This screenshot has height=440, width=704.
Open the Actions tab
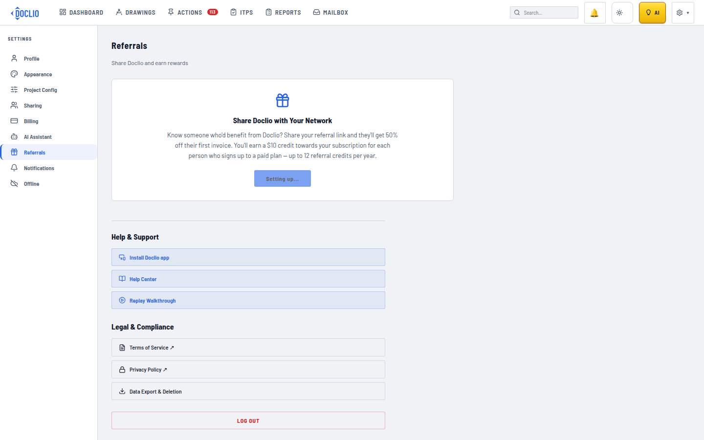(193, 12)
